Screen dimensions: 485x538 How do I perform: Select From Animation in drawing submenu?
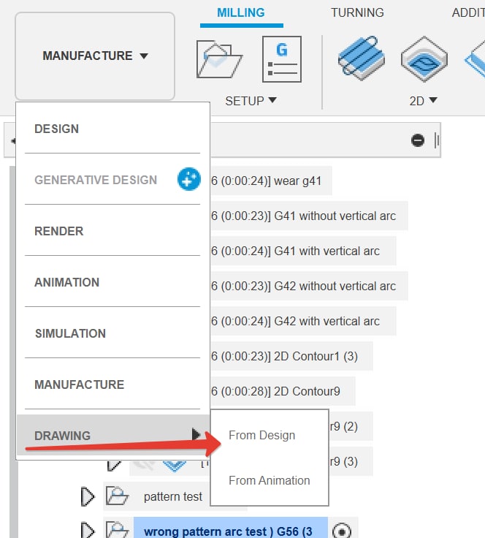[x=270, y=480]
